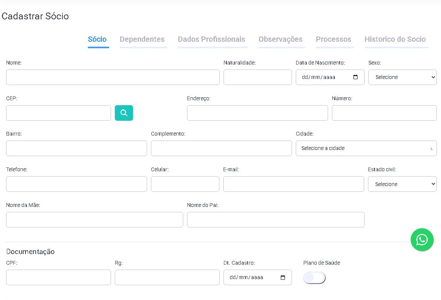Focus the Rg input field
441x300 pixels.
[x=167, y=278]
